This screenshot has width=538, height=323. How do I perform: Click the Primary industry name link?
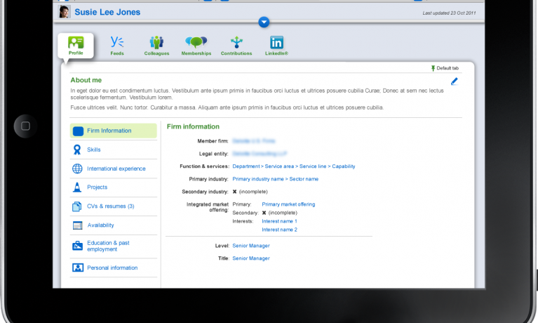258,179
